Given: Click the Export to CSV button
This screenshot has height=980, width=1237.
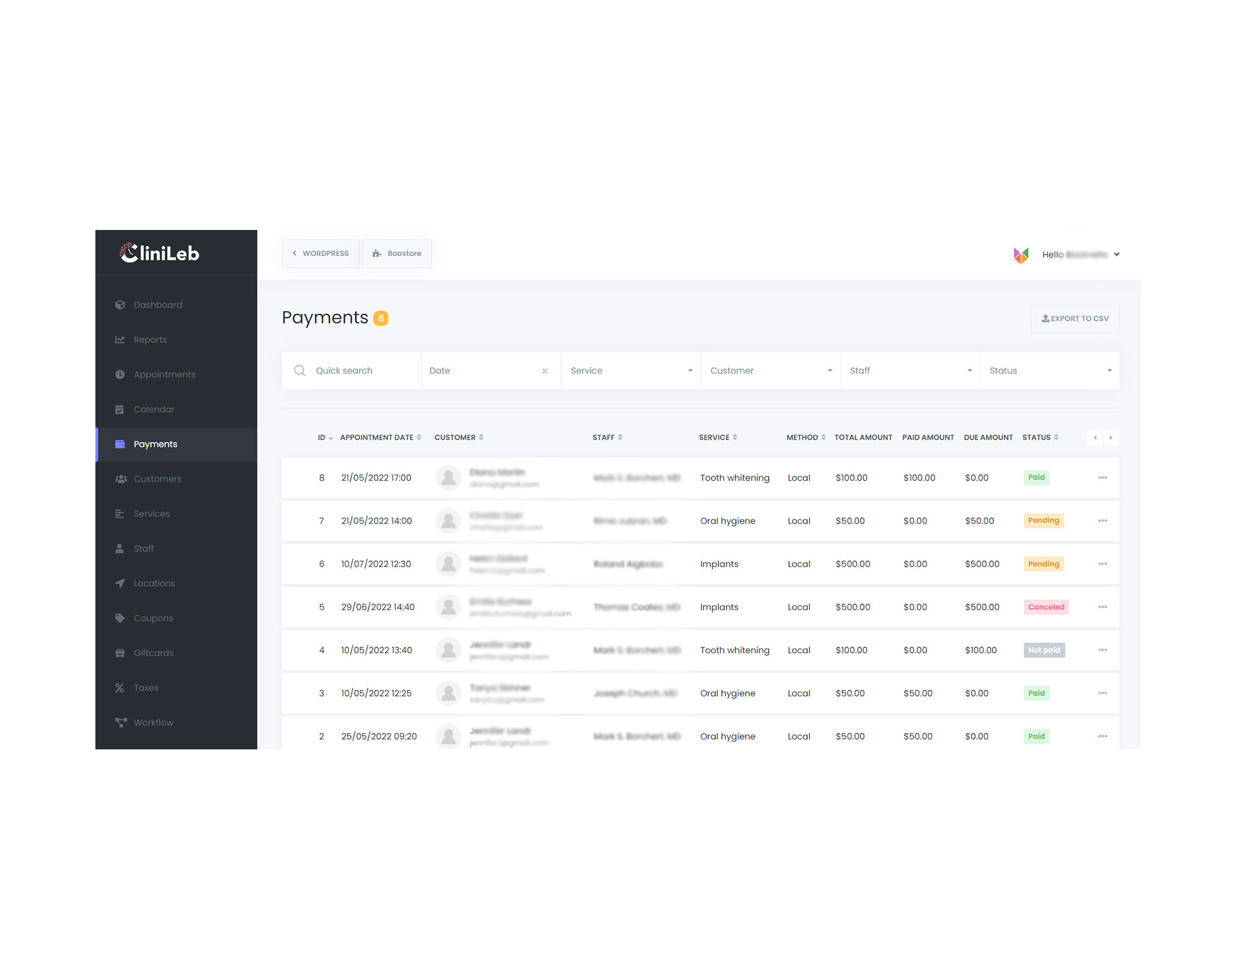Looking at the screenshot, I should coord(1074,319).
